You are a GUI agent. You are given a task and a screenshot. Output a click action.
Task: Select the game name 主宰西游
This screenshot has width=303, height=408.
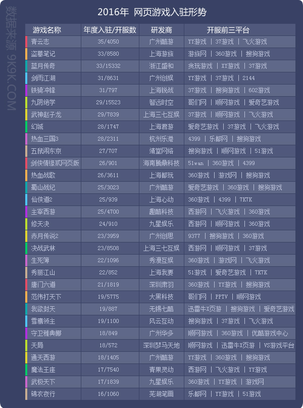pyautogui.click(x=43, y=212)
